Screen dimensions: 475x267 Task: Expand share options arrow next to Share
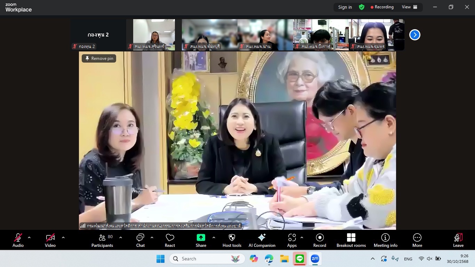(x=214, y=238)
